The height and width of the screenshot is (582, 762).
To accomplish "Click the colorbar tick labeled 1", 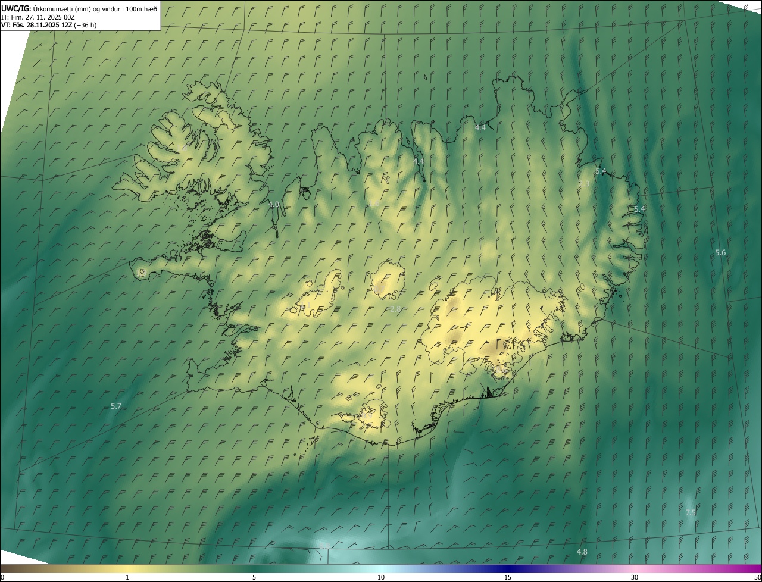I will coord(127,577).
